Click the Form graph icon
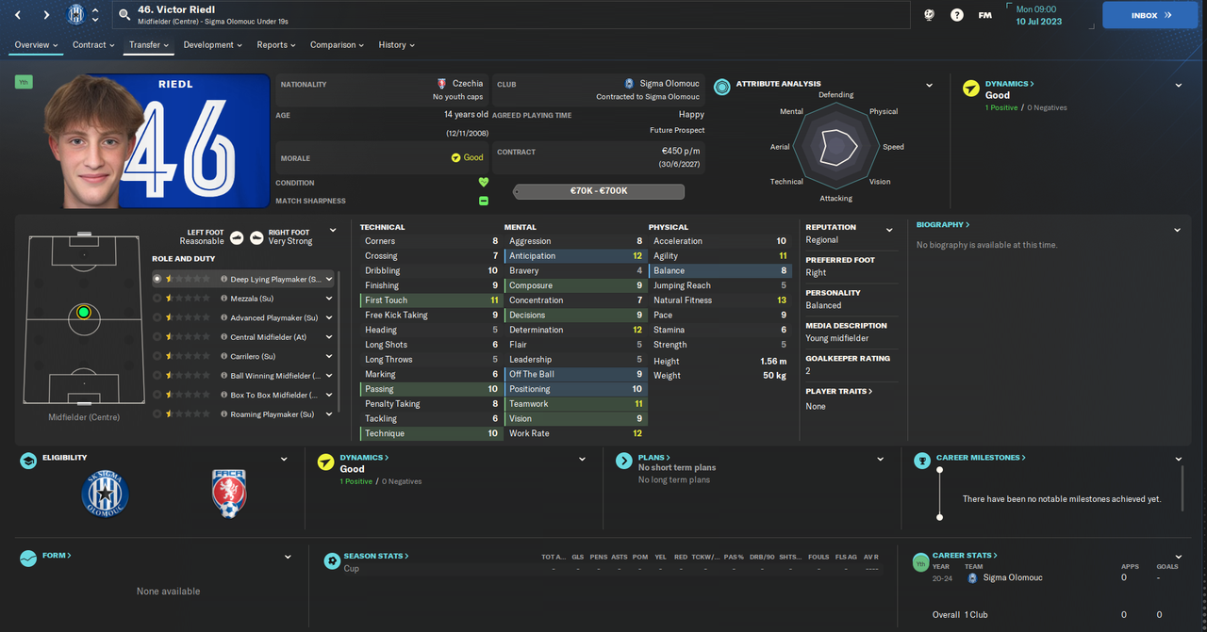Screen dimensions: 1207x632 28,559
